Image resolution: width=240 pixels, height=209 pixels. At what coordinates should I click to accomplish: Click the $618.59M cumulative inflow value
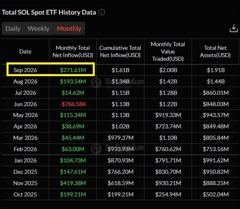pos(120,183)
